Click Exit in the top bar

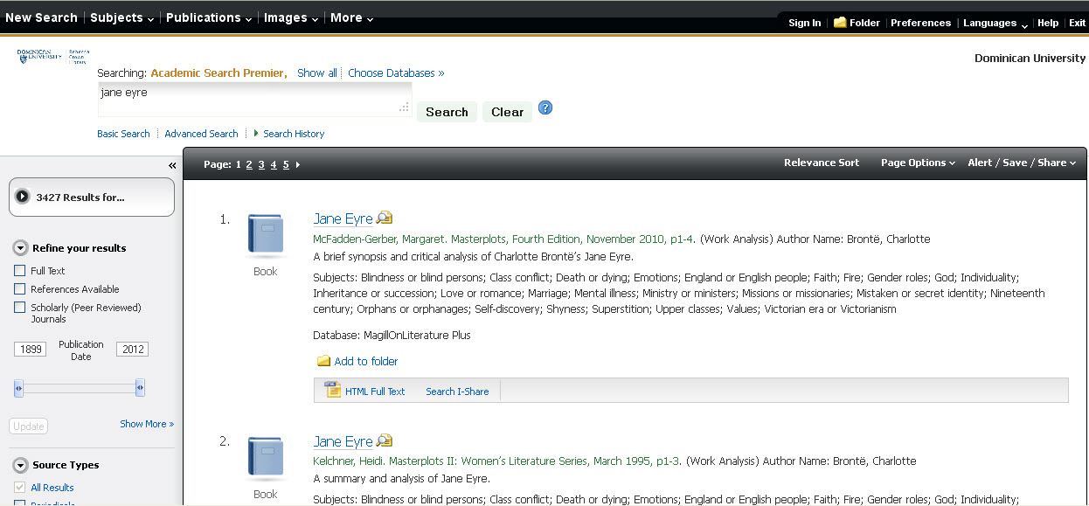(1077, 23)
